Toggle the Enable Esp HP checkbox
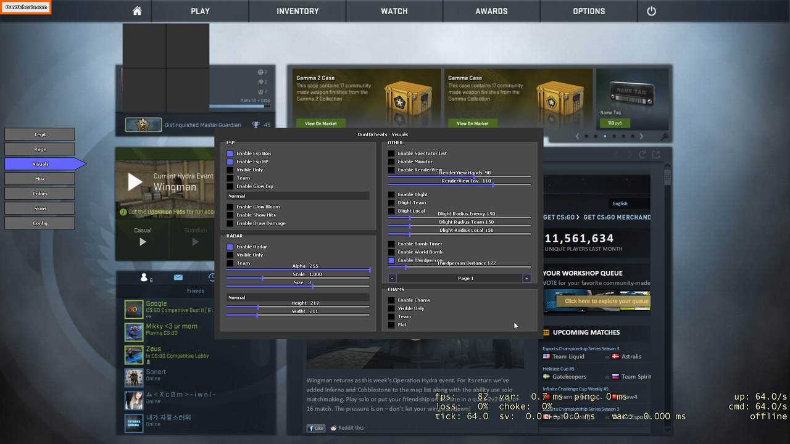The width and height of the screenshot is (790, 444). (x=230, y=162)
